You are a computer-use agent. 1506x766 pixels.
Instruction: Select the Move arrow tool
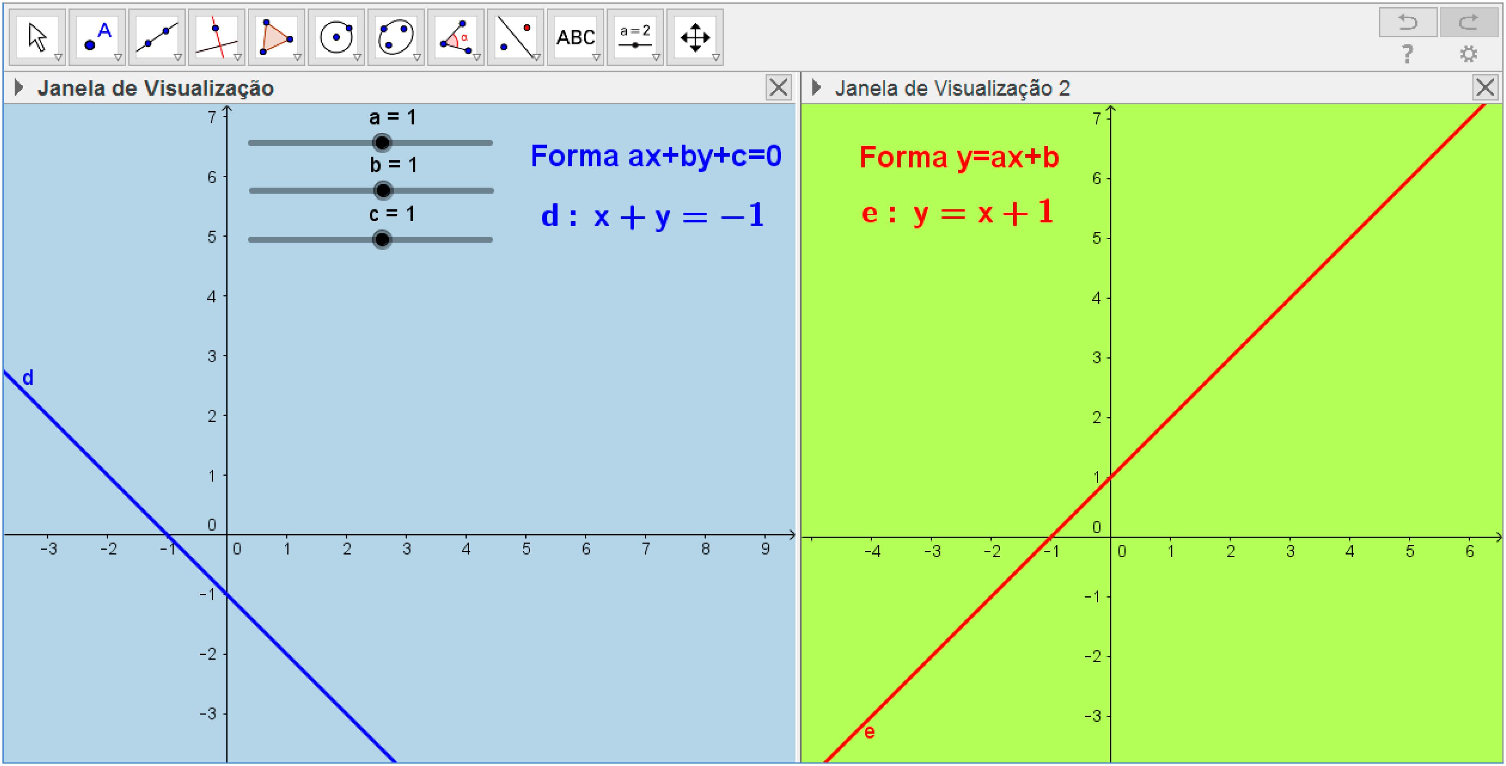37,37
